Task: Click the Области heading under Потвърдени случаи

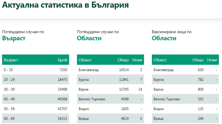Action: [89, 38]
